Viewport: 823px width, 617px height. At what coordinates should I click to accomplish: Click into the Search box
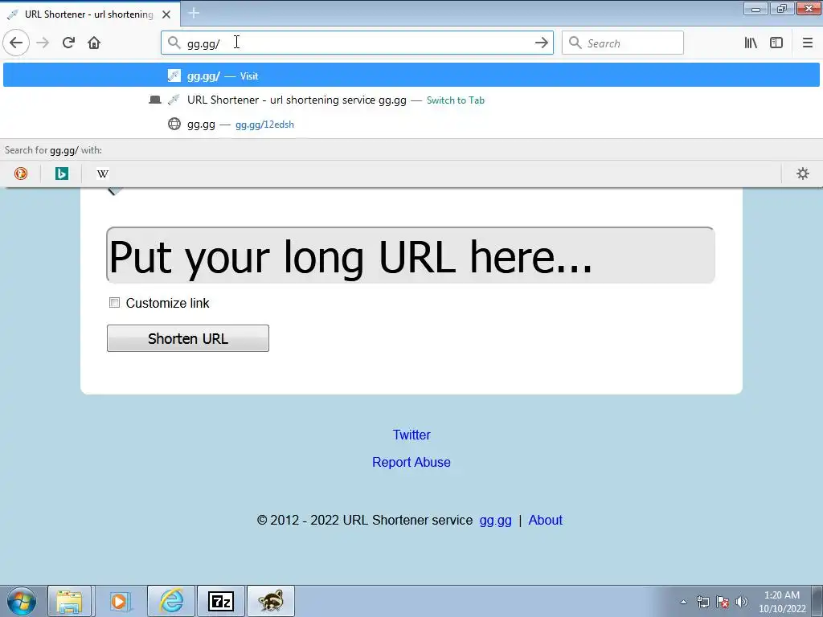[623, 43]
